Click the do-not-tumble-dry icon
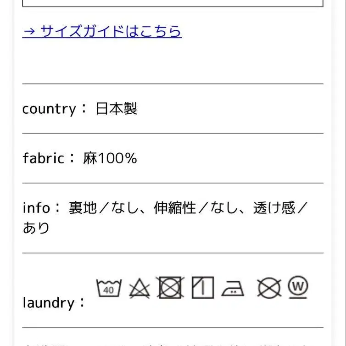Screen dimensions: 346x346 [170, 288]
